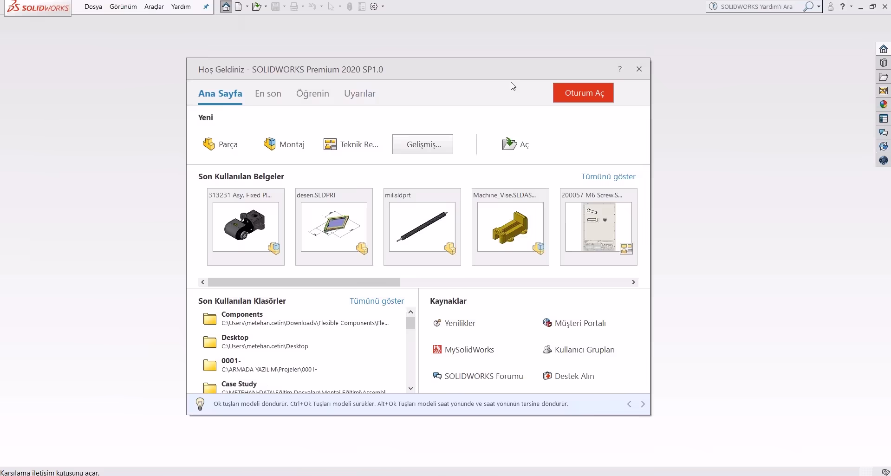Image resolution: width=891 pixels, height=476 pixels.
Task: Click the user login person icon
Action: click(x=831, y=7)
